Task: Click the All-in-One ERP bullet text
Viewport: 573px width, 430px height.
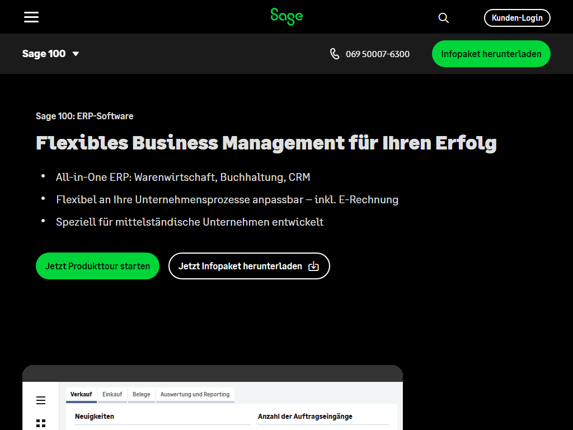Action: [x=183, y=177]
